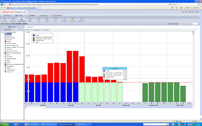
Task: Click the Actual blue legend swatch
Action: coord(34,35)
